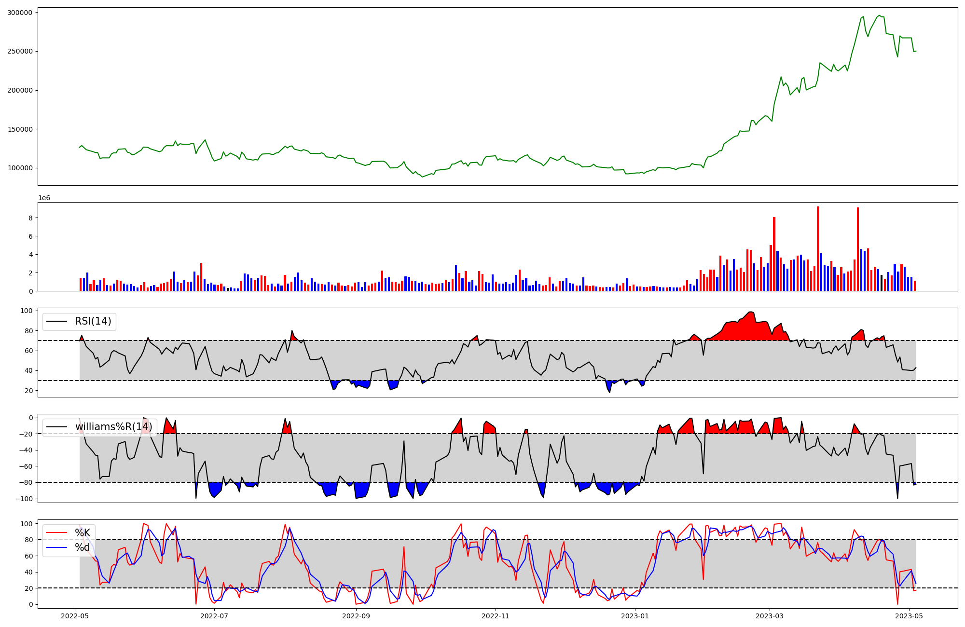Click the 2022-09 x-axis date label
This screenshot has height=627, width=965.
click(356, 615)
